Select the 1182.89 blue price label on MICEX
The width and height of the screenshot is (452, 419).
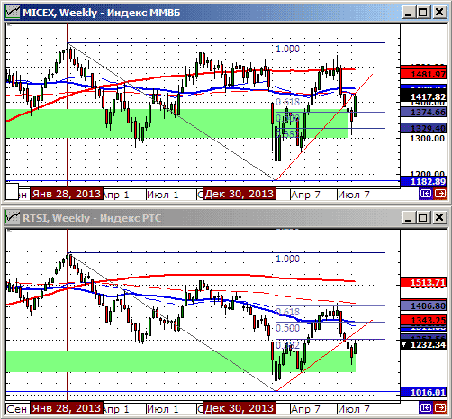click(424, 181)
